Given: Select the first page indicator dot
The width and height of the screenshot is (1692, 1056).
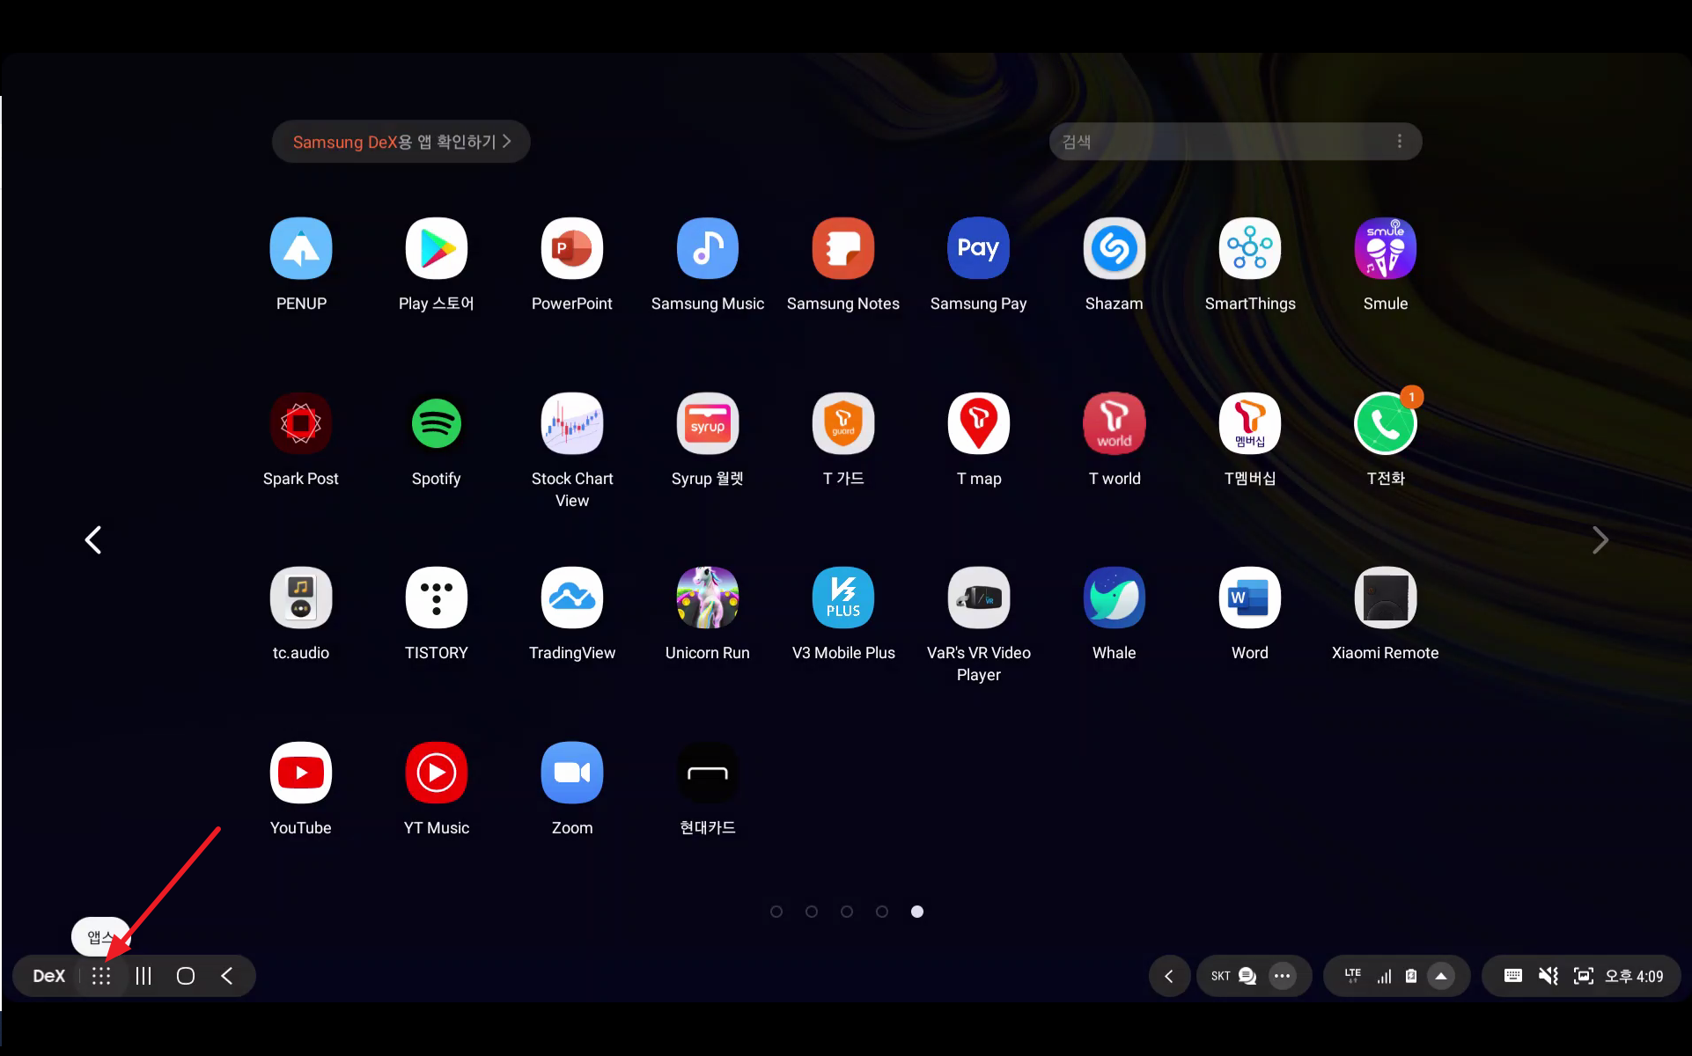Looking at the screenshot, I should pos(776,912).
